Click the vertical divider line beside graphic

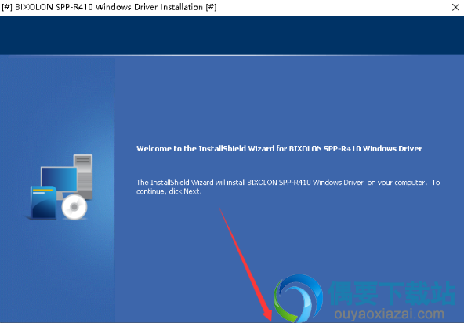(114, 172)
